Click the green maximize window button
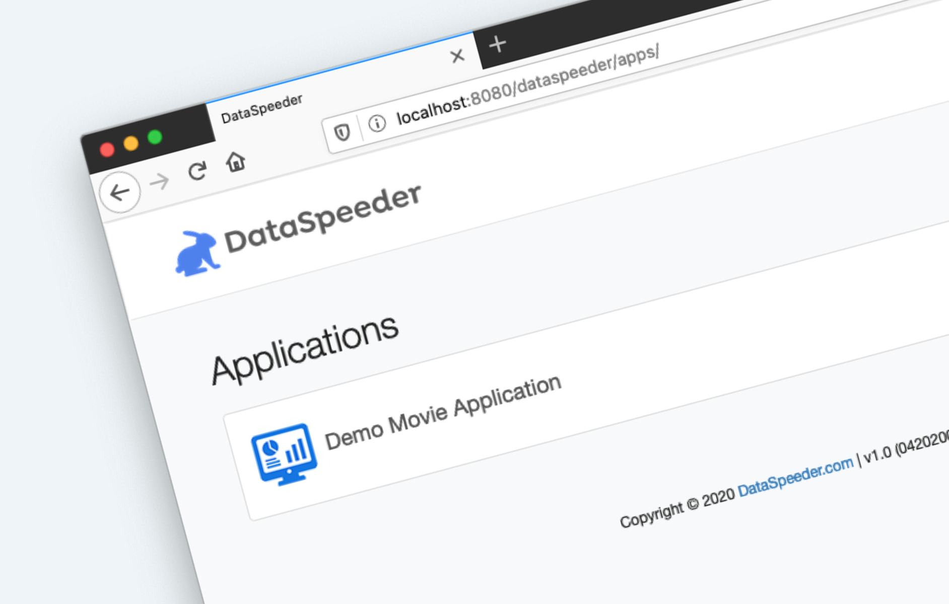 pyautogui.click(x=155, y=137)
